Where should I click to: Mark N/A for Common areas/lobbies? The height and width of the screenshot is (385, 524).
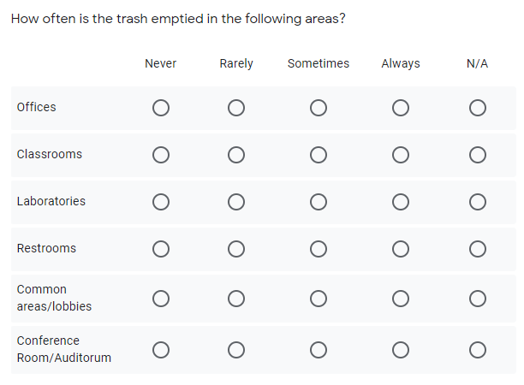[478, 299]
